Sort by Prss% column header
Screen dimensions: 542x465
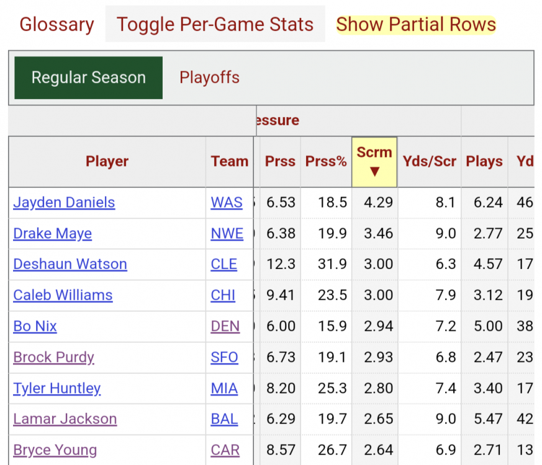(326, 162)
